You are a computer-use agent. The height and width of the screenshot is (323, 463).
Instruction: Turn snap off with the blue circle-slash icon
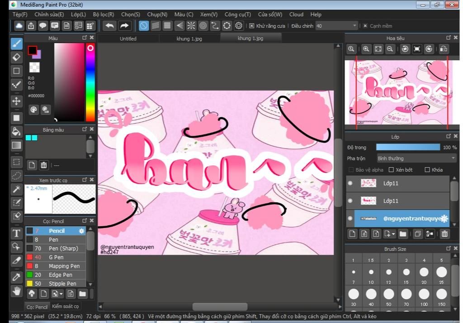point(143,26)
